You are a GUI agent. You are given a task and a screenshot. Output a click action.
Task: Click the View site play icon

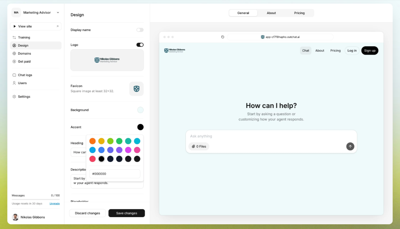tap(15, 26)
